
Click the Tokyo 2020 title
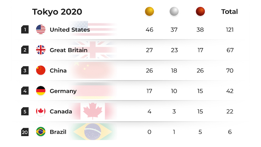pyautogui.click(x=57, y=12)
